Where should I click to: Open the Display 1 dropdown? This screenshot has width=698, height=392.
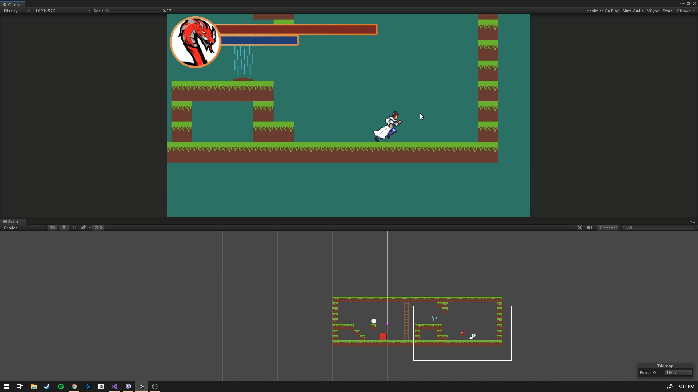pyautogui.click(x=17, y=11)
